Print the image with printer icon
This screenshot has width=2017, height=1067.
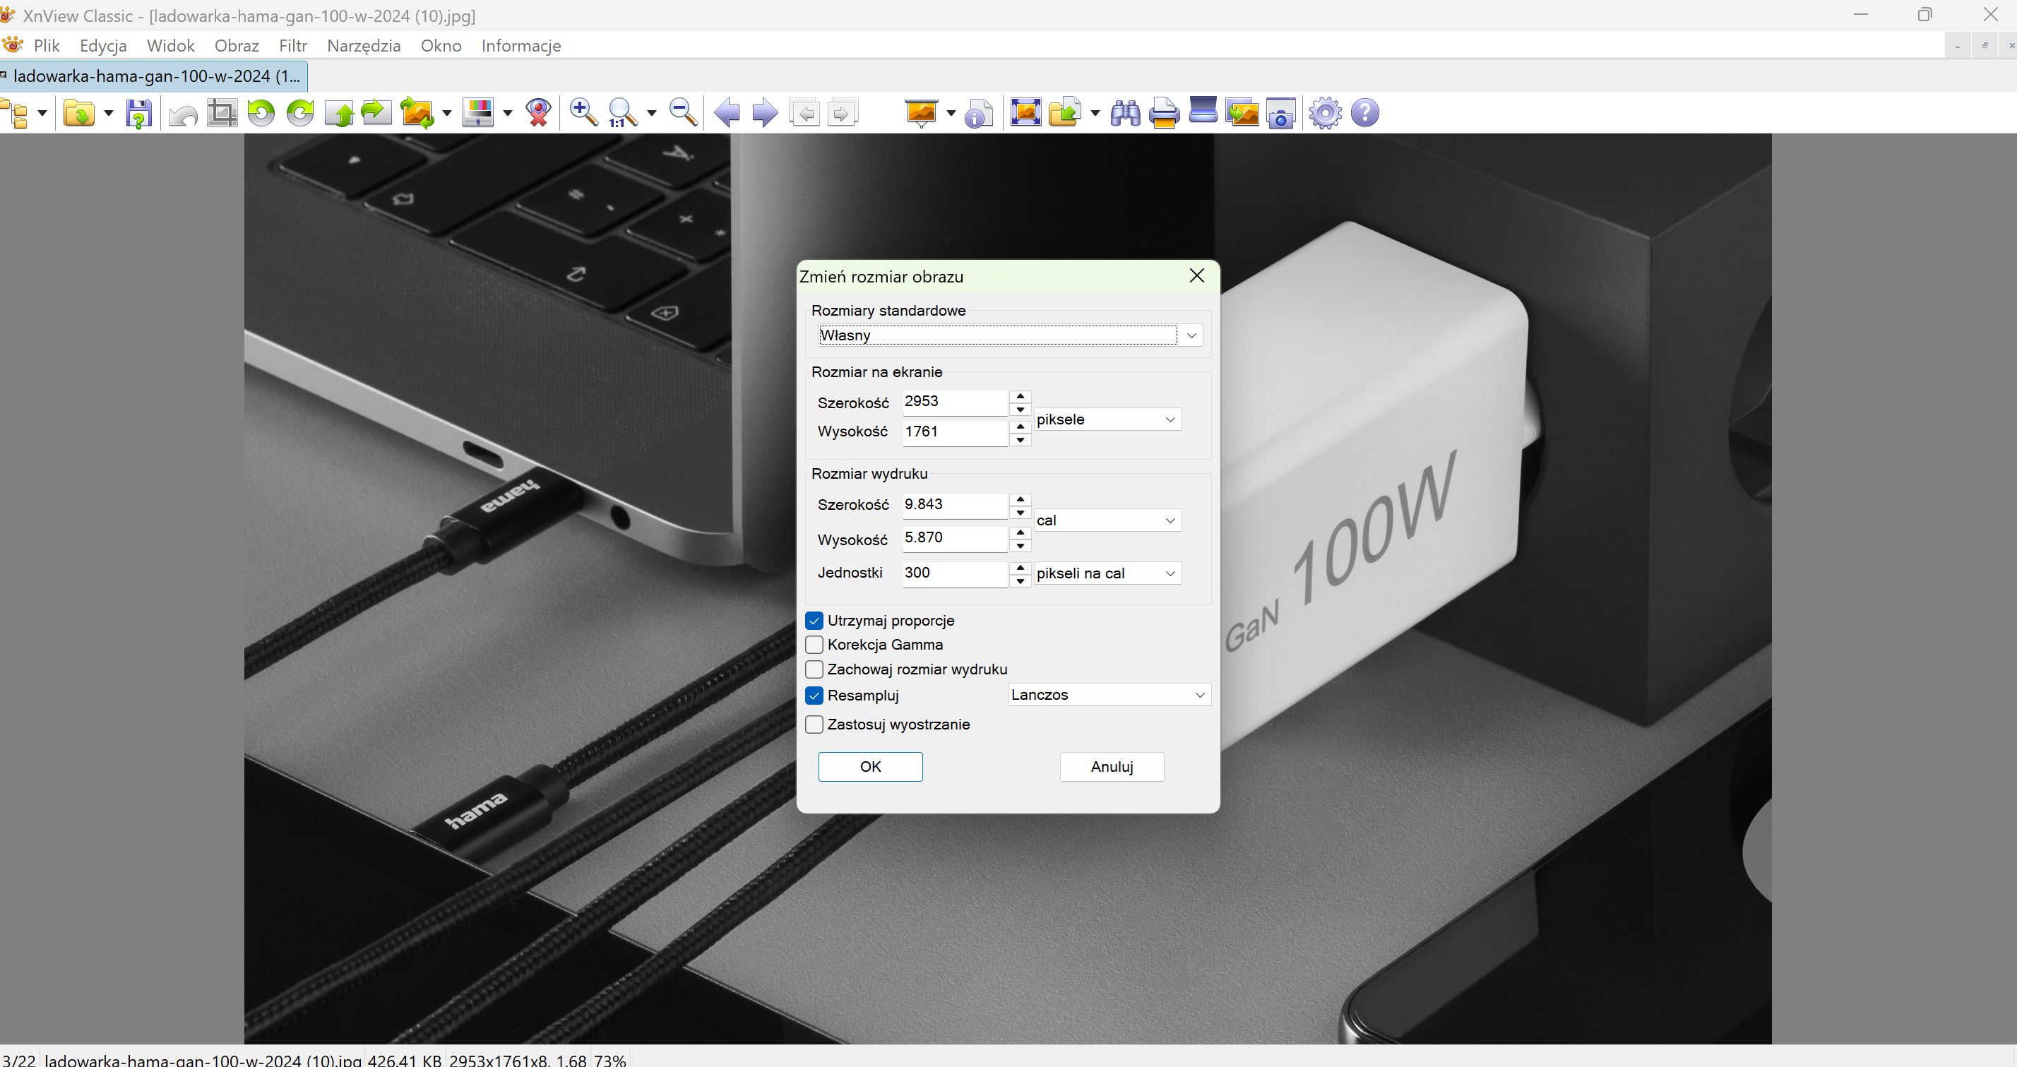pos(1165,113)
